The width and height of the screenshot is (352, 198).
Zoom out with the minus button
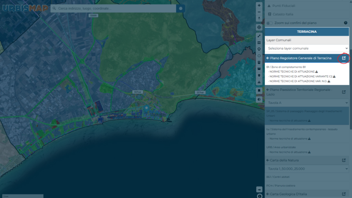click(x=259, y=12)
